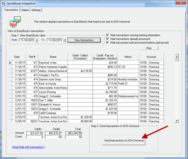Click the Ref # 41077 cell

click(32, 71)
